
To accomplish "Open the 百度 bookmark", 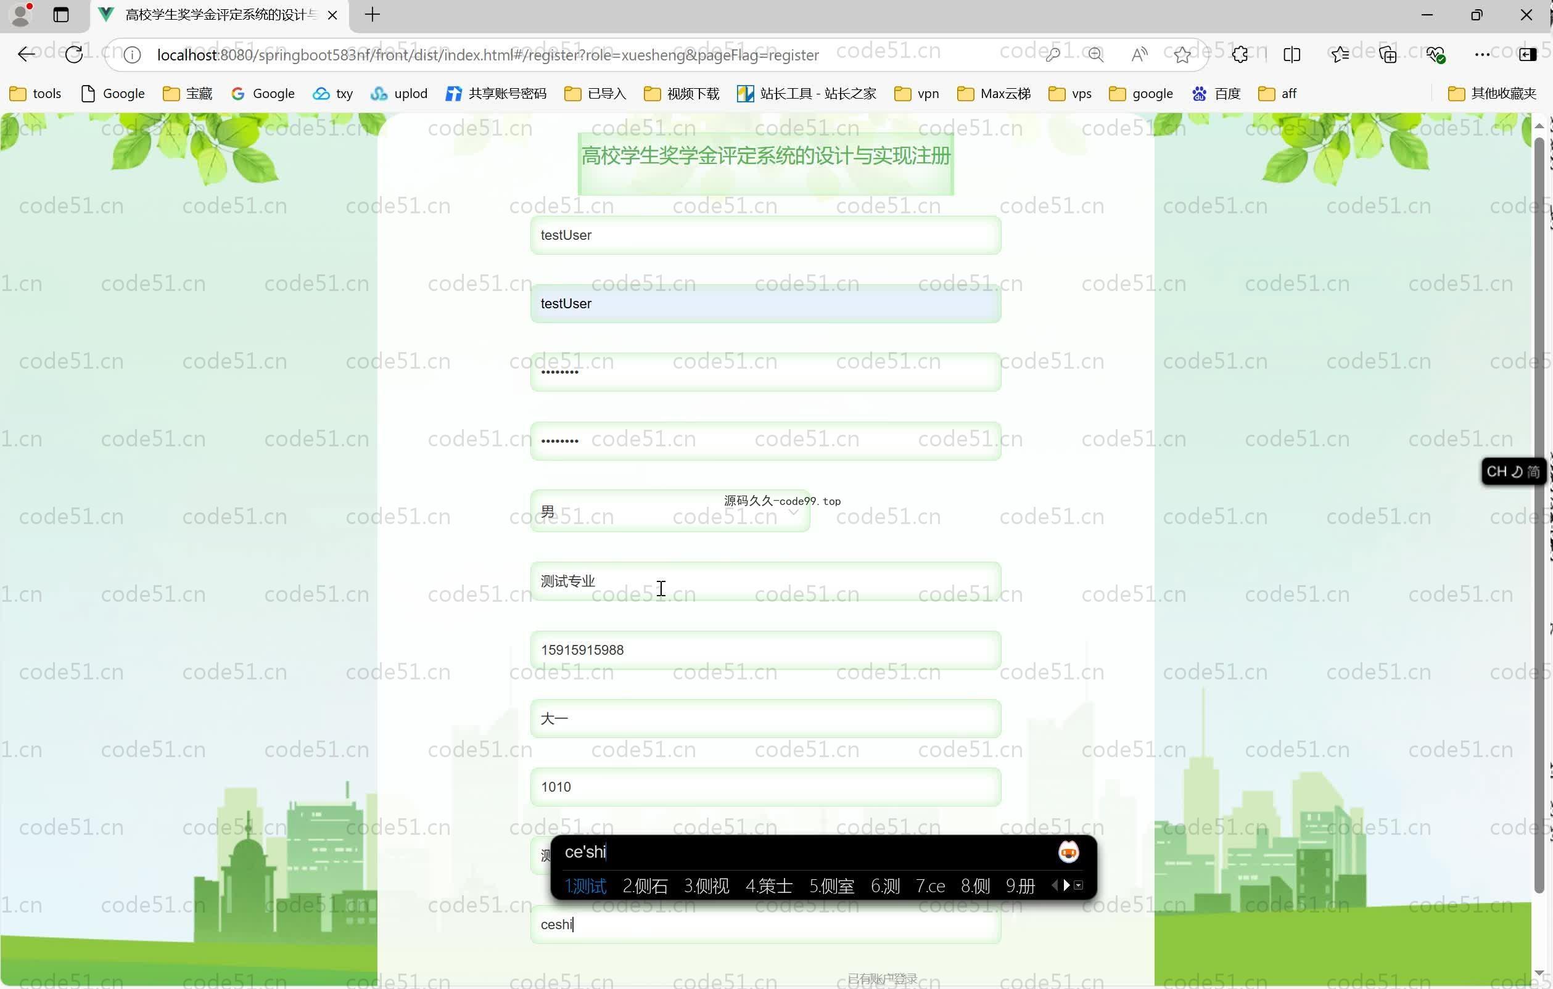I will [x=1216, y=94].
